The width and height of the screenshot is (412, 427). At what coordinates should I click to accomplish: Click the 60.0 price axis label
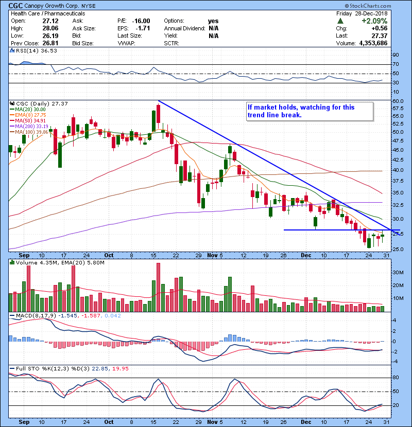(x=398, y=101)
